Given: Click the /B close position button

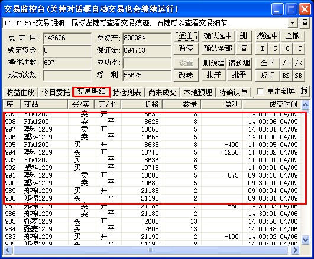Looking at the screenshot, I should (x=286, y=63).
